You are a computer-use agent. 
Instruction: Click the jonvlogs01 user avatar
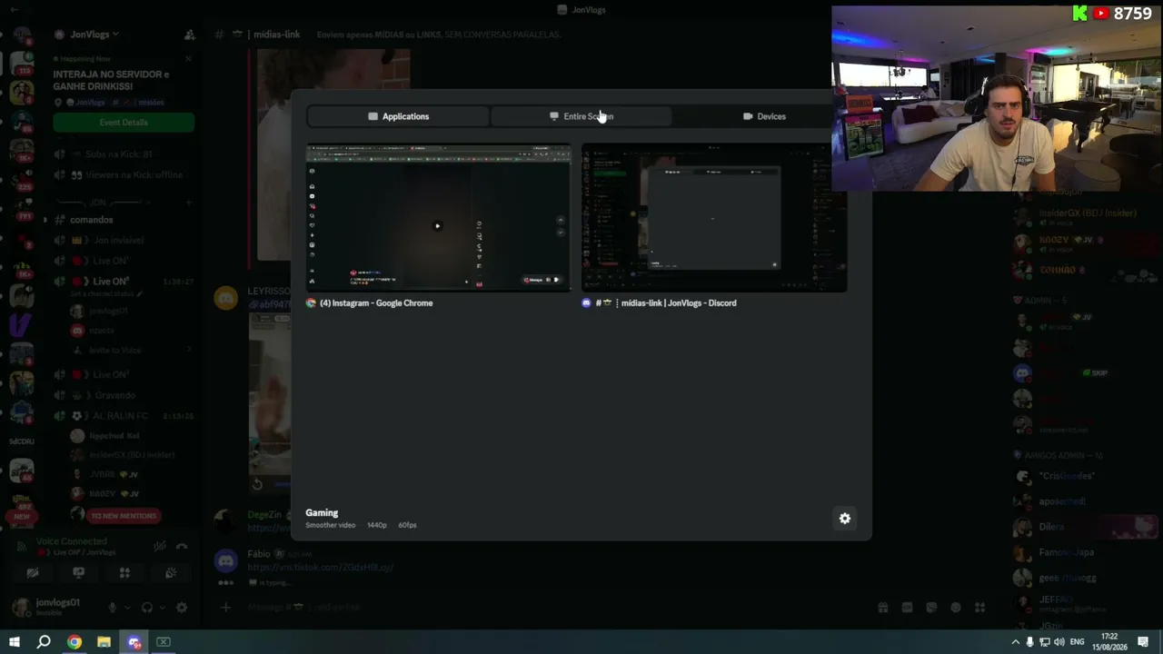(x=20, y=607)
